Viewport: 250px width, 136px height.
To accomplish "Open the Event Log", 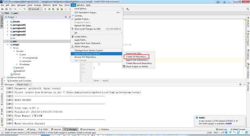I will pyautogui.click(x=221, y=129).
